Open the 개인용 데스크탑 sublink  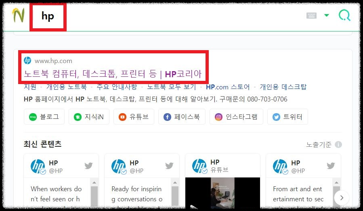coord(283,87)
